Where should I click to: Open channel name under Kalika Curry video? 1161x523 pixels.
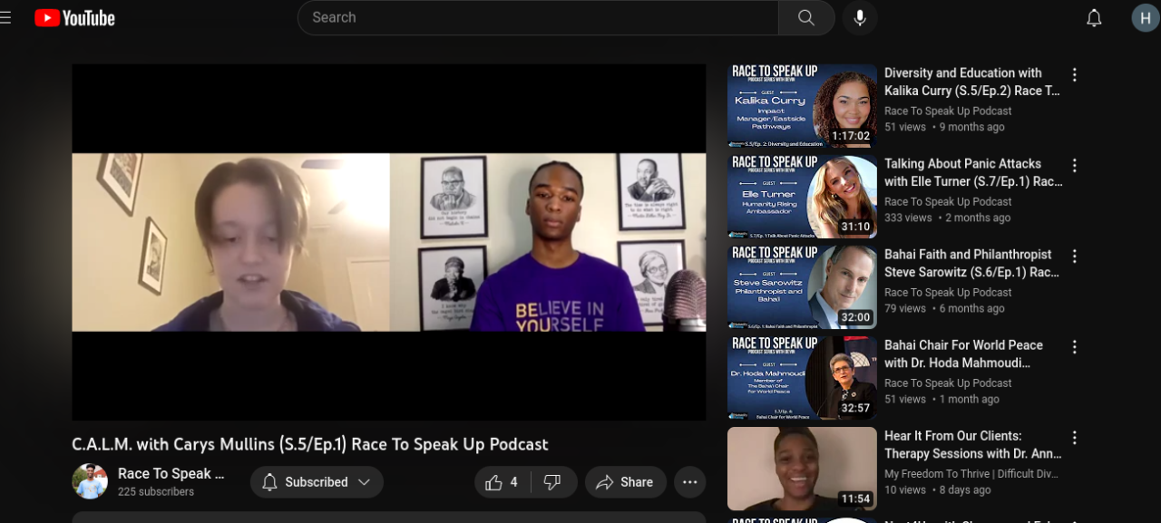(948, 111)
